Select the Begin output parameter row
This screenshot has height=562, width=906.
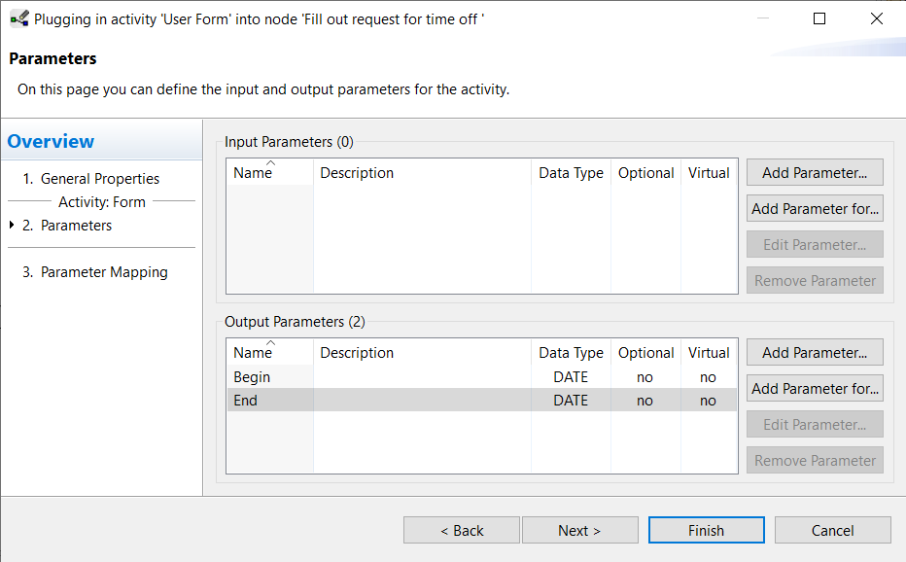tap(482, 377)
